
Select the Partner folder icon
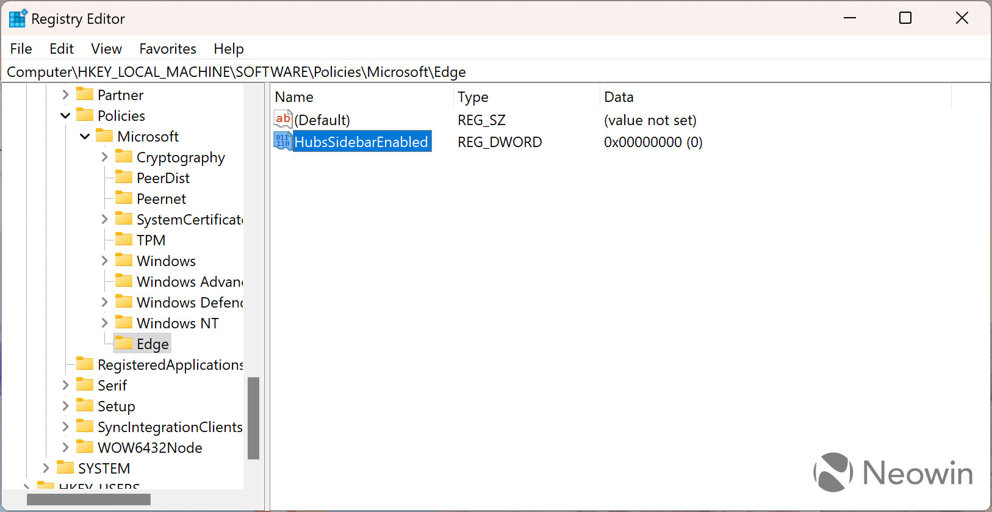tap(85, 94)
